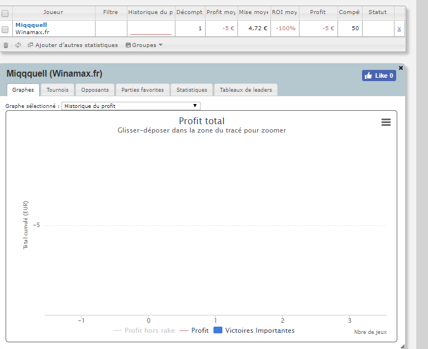Click Ajouter d'autres statistiques
428x349 pixels.
[x=73, y=45]
